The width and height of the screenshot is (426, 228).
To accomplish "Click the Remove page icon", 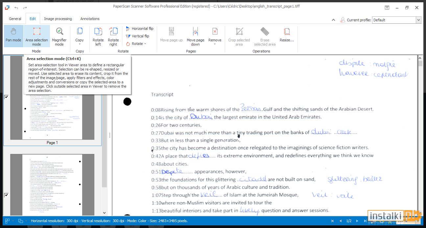I will pyautogui.click(x=215, y=31).
